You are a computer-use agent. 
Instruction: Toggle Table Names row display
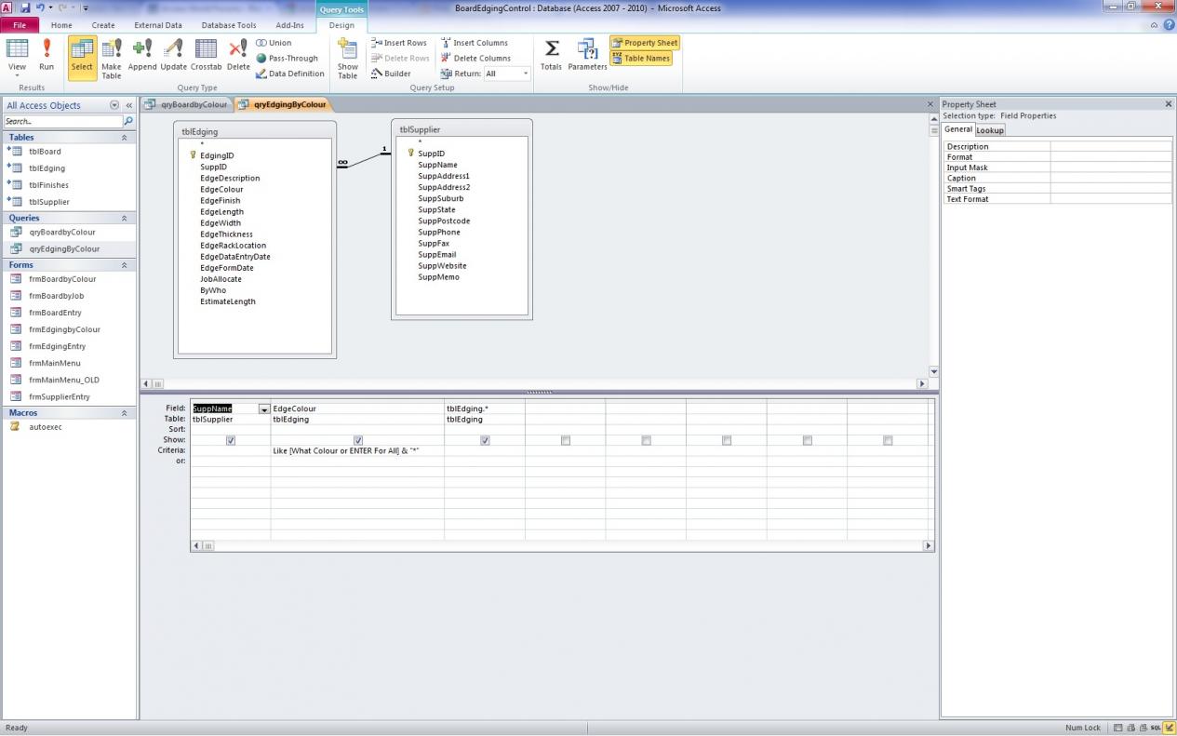(x=641, y=58)
